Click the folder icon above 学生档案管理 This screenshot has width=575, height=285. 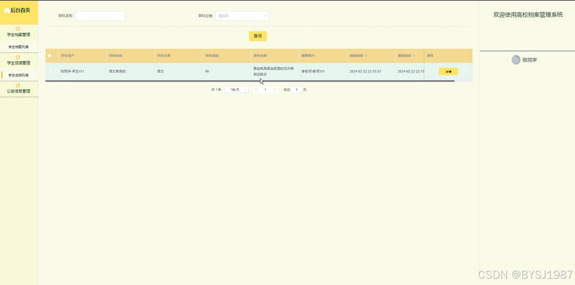click(18, 29)
